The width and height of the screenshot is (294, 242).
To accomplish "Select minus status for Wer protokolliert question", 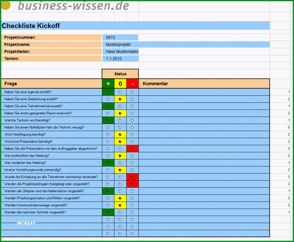I will (132, 156).
